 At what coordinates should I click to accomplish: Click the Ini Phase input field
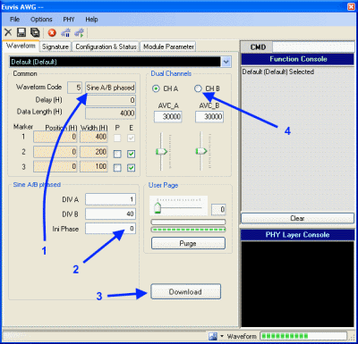pyautogui.click(x=110, y=229)
